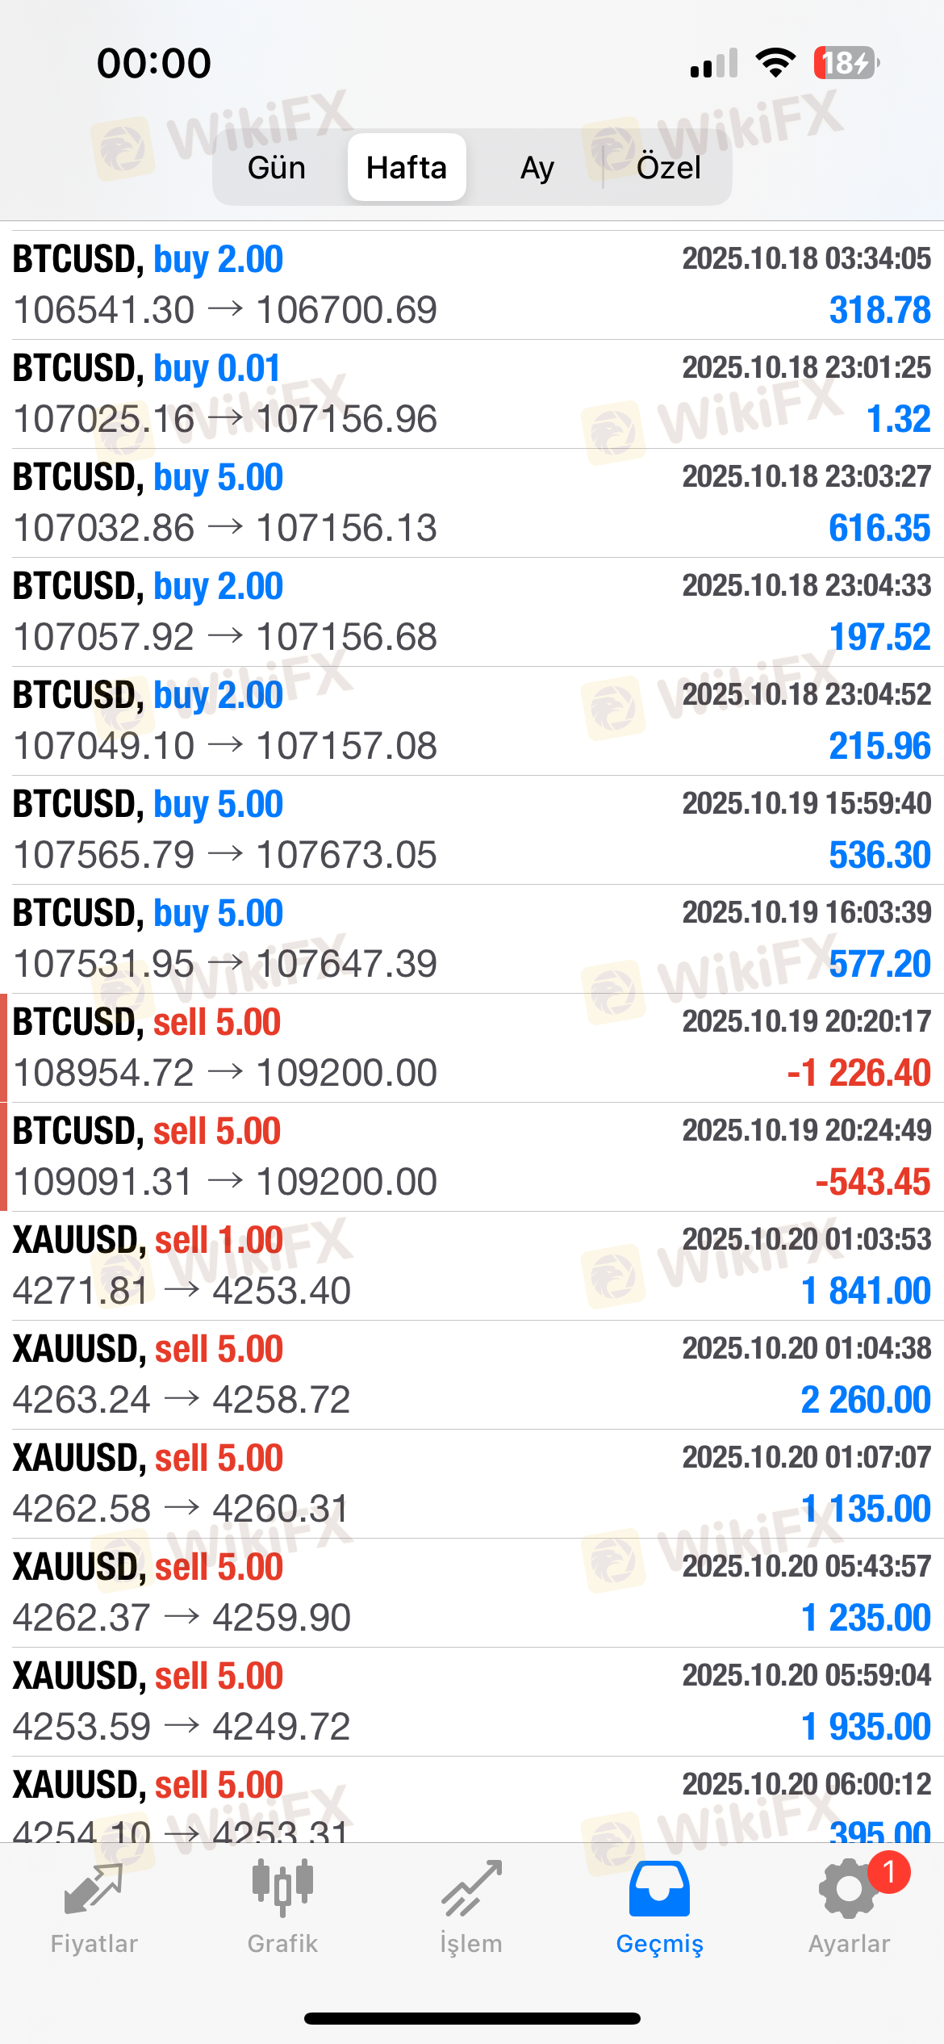
Task: Tap the home indicator bar
Action: (472, 2018)
